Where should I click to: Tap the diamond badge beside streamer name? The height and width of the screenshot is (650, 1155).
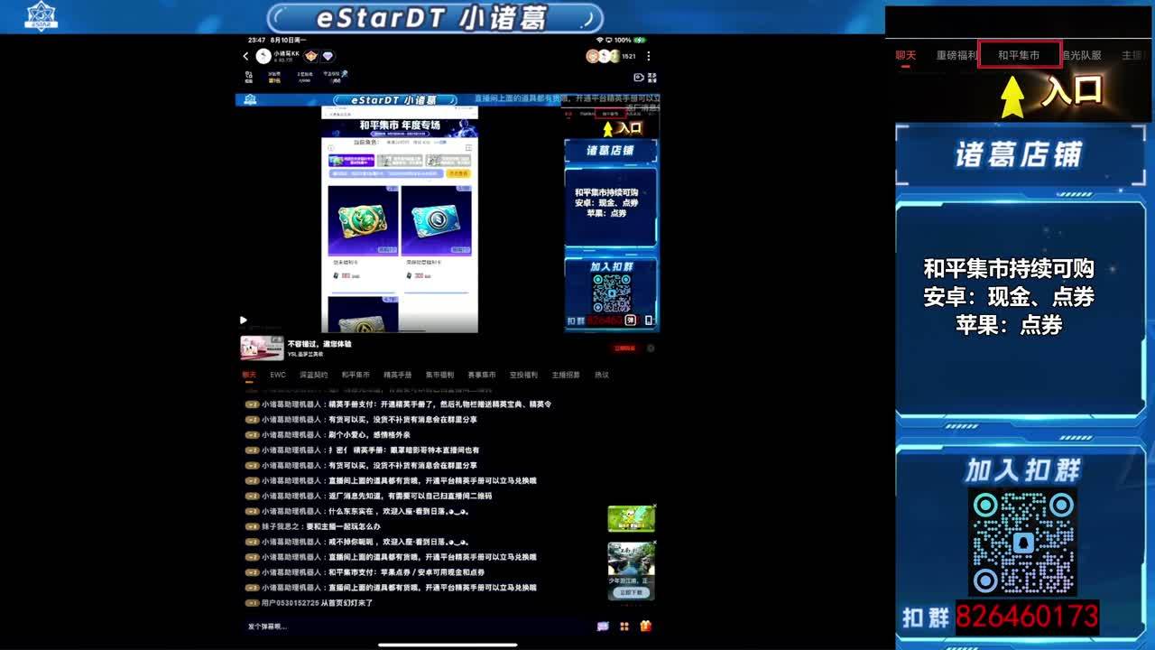point(328,56)
